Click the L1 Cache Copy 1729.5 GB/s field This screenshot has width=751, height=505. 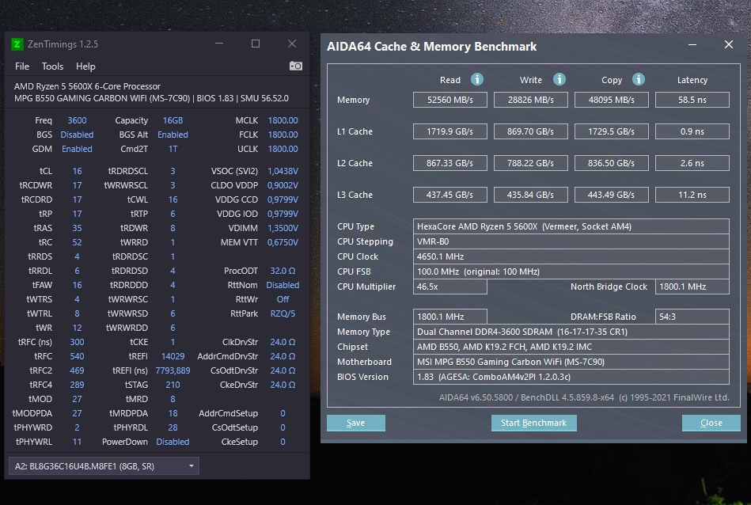(612, 131)
